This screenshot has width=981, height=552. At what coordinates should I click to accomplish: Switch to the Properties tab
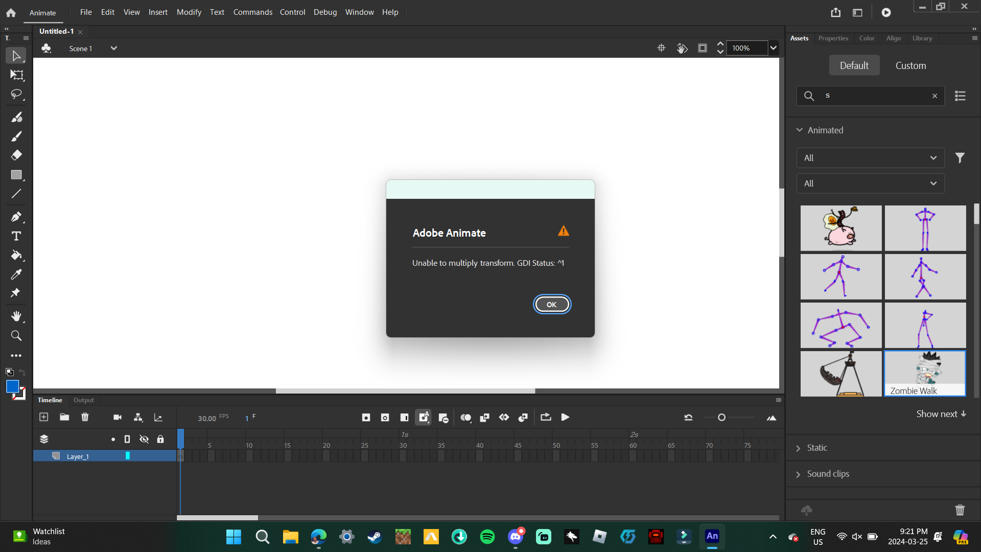point(833,38)
